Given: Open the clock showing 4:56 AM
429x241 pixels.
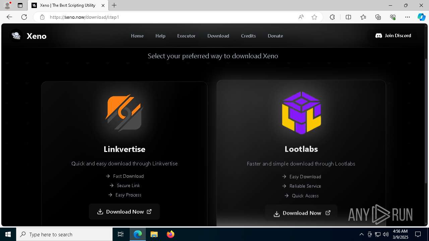Looking at the screenshot, I should (400, 234).
